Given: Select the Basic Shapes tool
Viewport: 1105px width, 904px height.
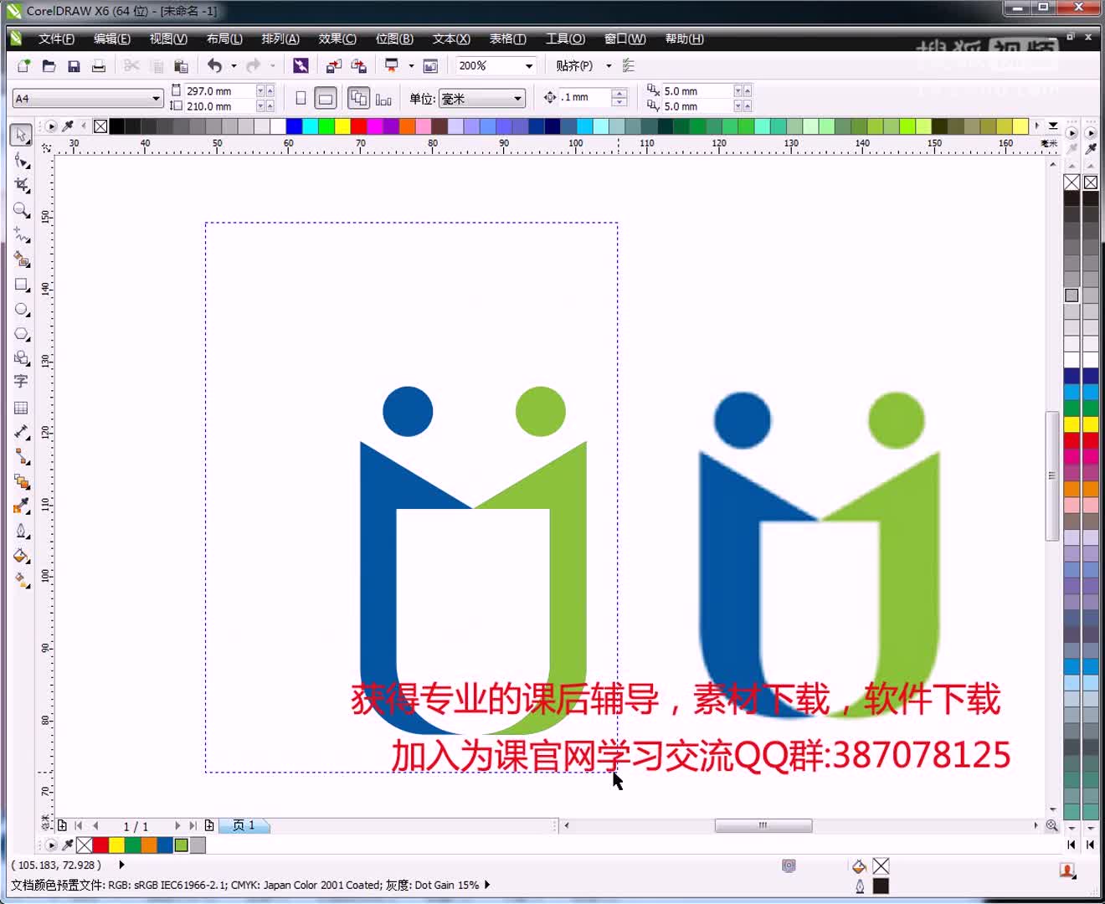Looking at the screenshot, I should (x=21, y=358).
